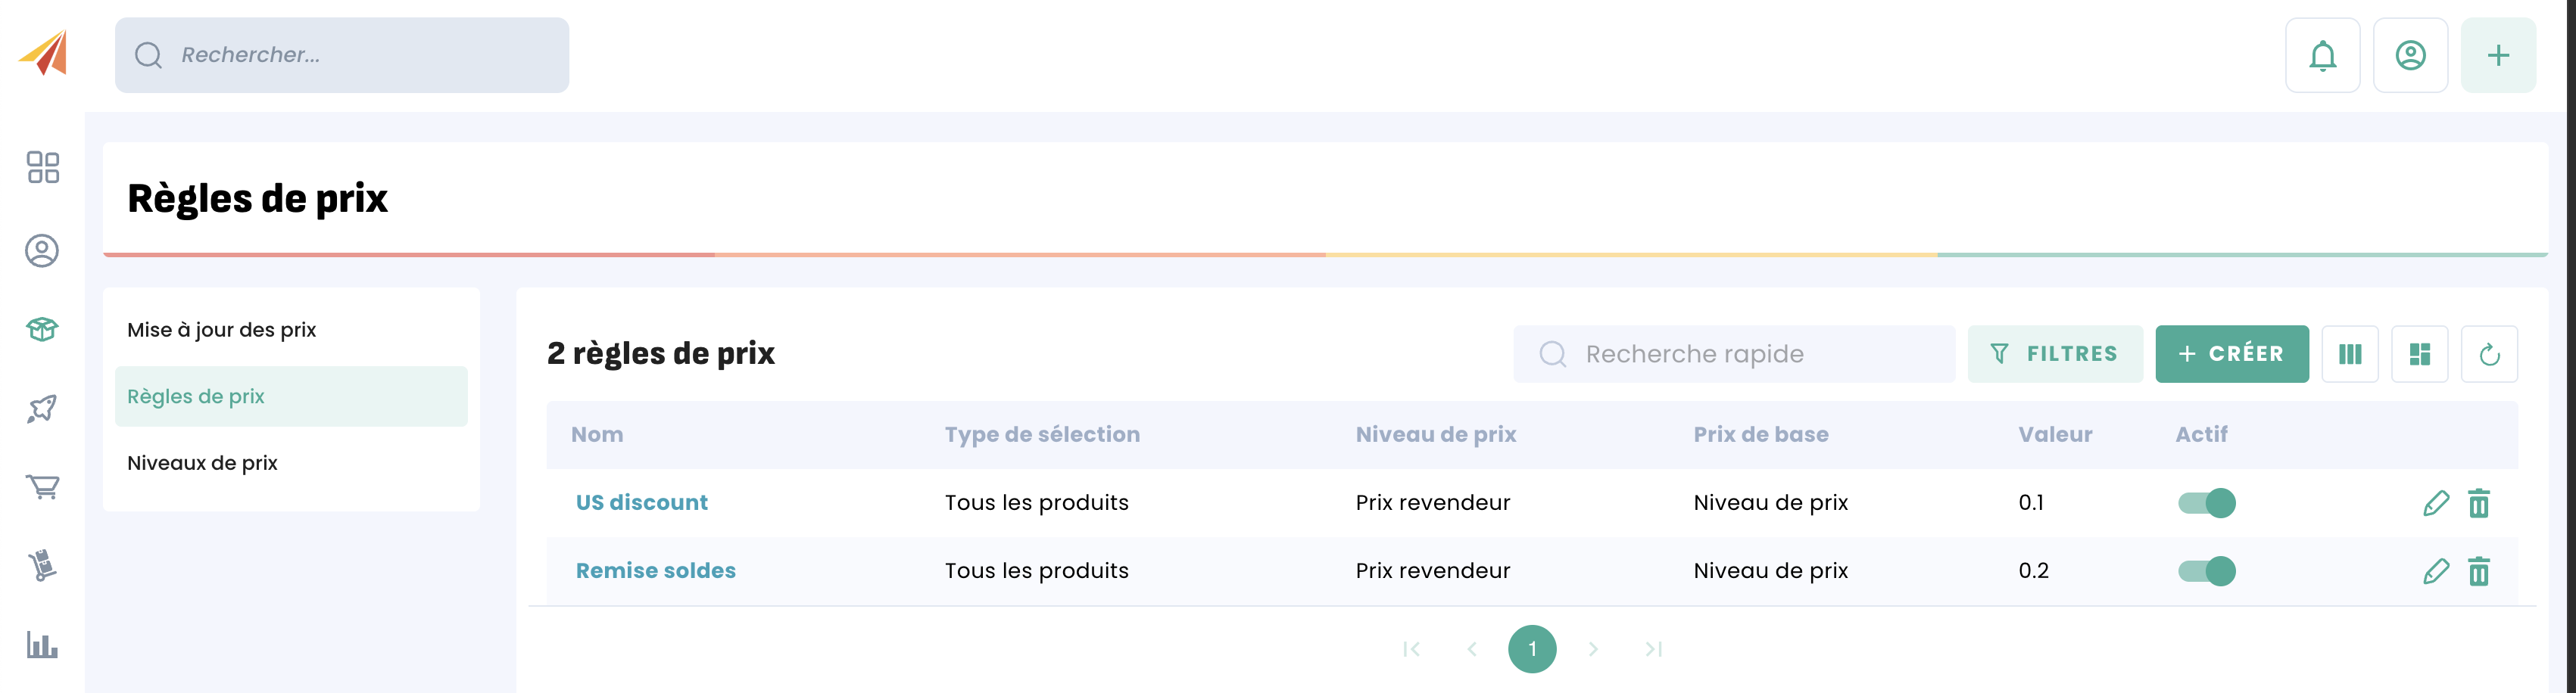
Task: Open Niveaux de prix menu item
Action: pos(203,463)
